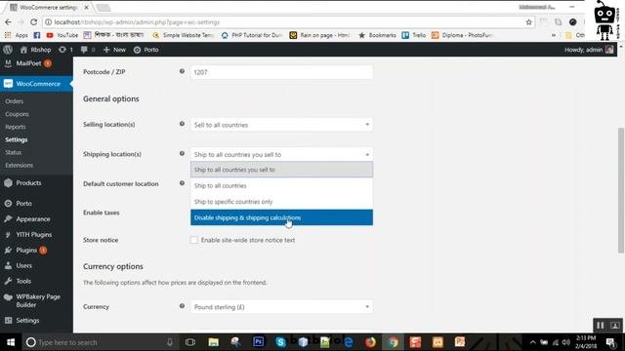This screenshot has width=625, height=351.
Task: Open the Currency dropdown
Action: 281,307
